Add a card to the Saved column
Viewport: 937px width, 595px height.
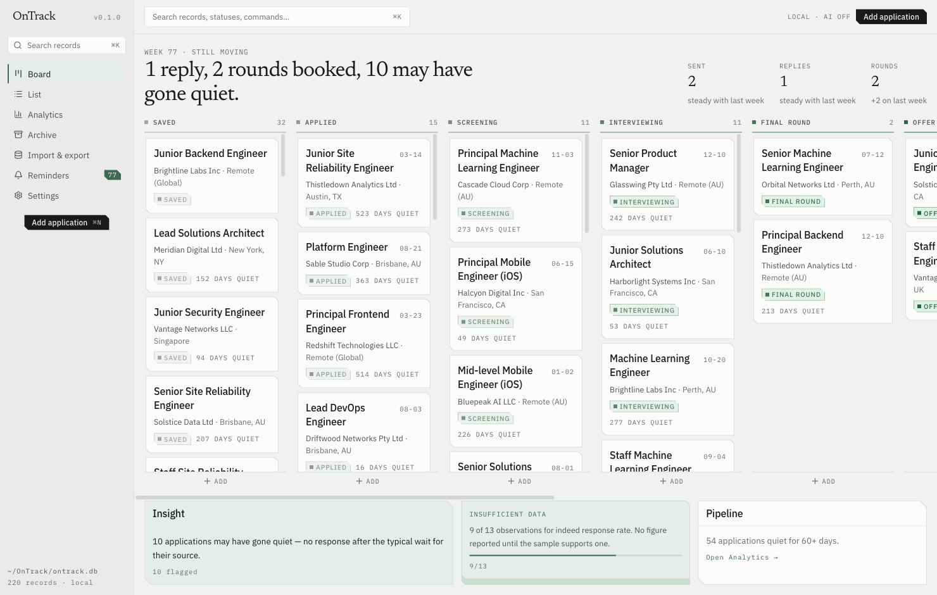click(x=216, y=482)
